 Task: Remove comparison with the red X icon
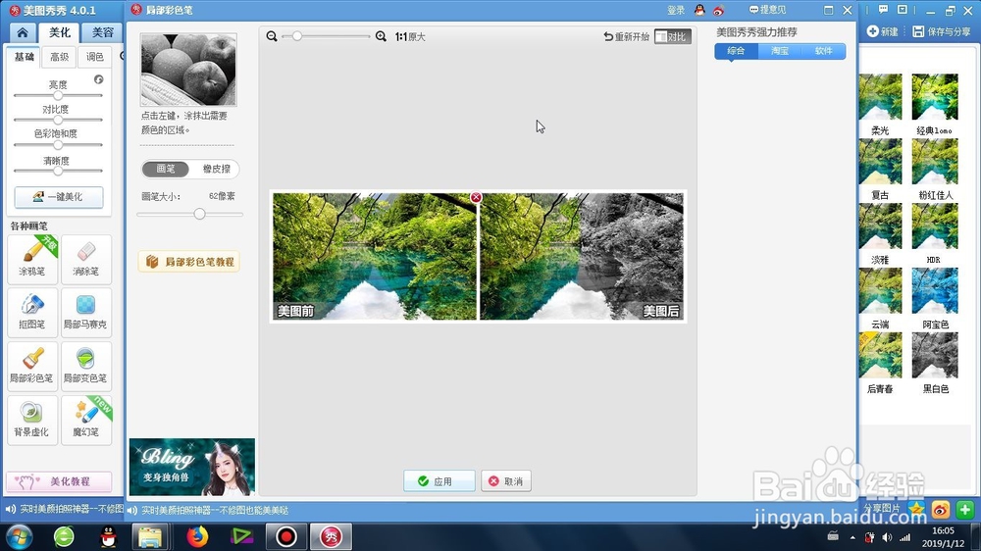point(476,198)
